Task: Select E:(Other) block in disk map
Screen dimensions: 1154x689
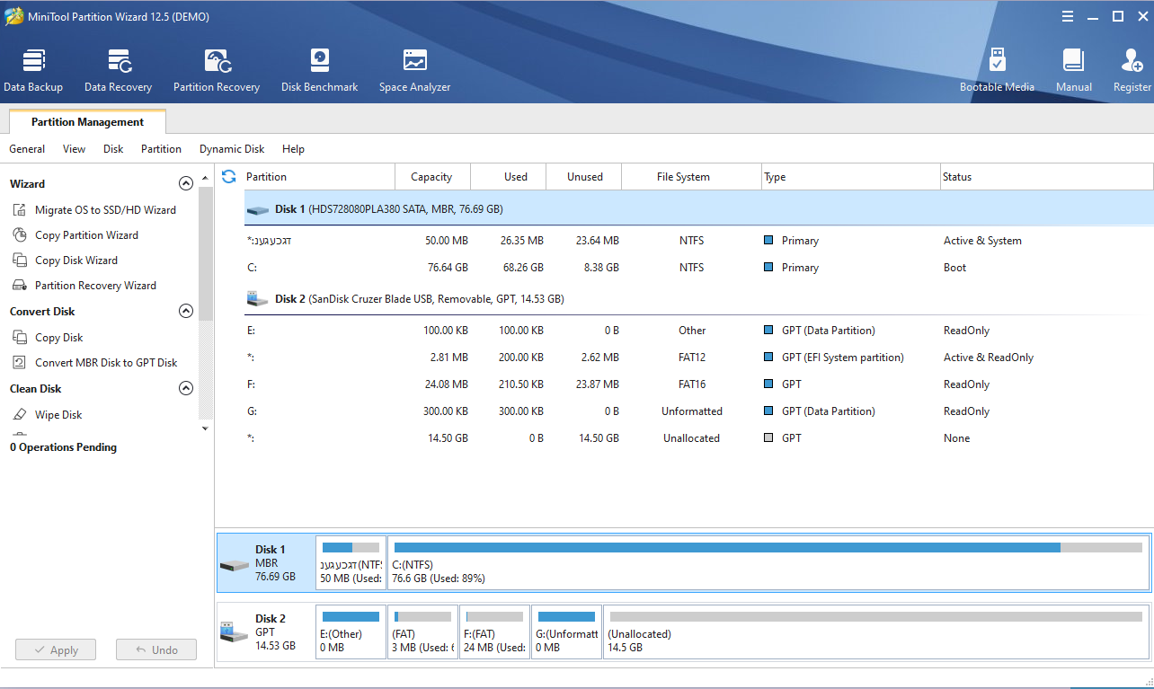Action: pos(351,632)
